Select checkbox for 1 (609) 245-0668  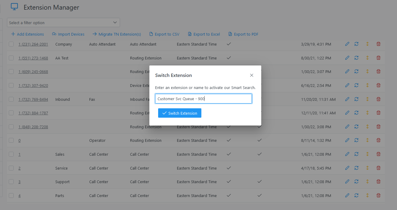11,72
